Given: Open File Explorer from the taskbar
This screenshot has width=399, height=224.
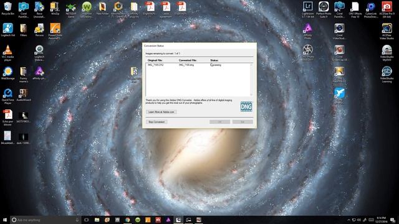Looking at the screenshot, I should 97,220.
